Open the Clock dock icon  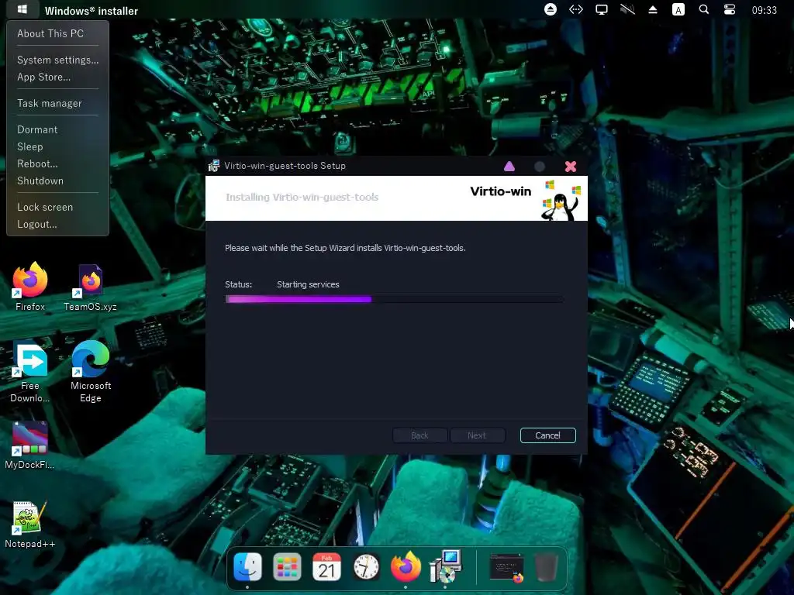pyautogui.click(x=366, y=566)
